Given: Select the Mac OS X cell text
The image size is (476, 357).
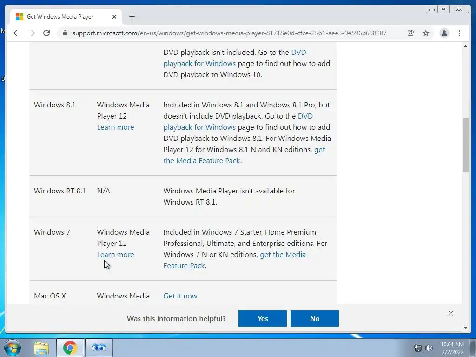Looking at the screenshot, I should 50,296.
